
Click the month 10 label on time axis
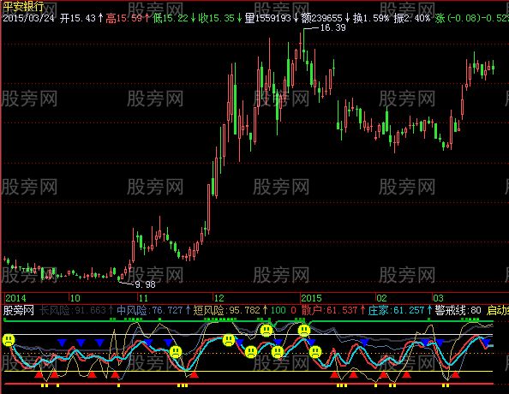coord(75,298)
